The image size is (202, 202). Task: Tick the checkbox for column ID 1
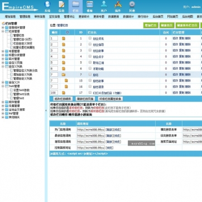[90, 38]
